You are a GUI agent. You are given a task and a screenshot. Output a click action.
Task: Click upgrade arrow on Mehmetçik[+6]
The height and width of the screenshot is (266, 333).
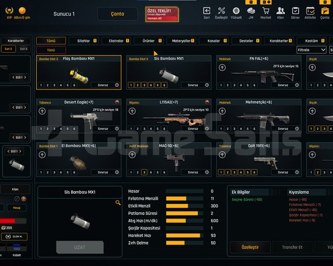222,111
